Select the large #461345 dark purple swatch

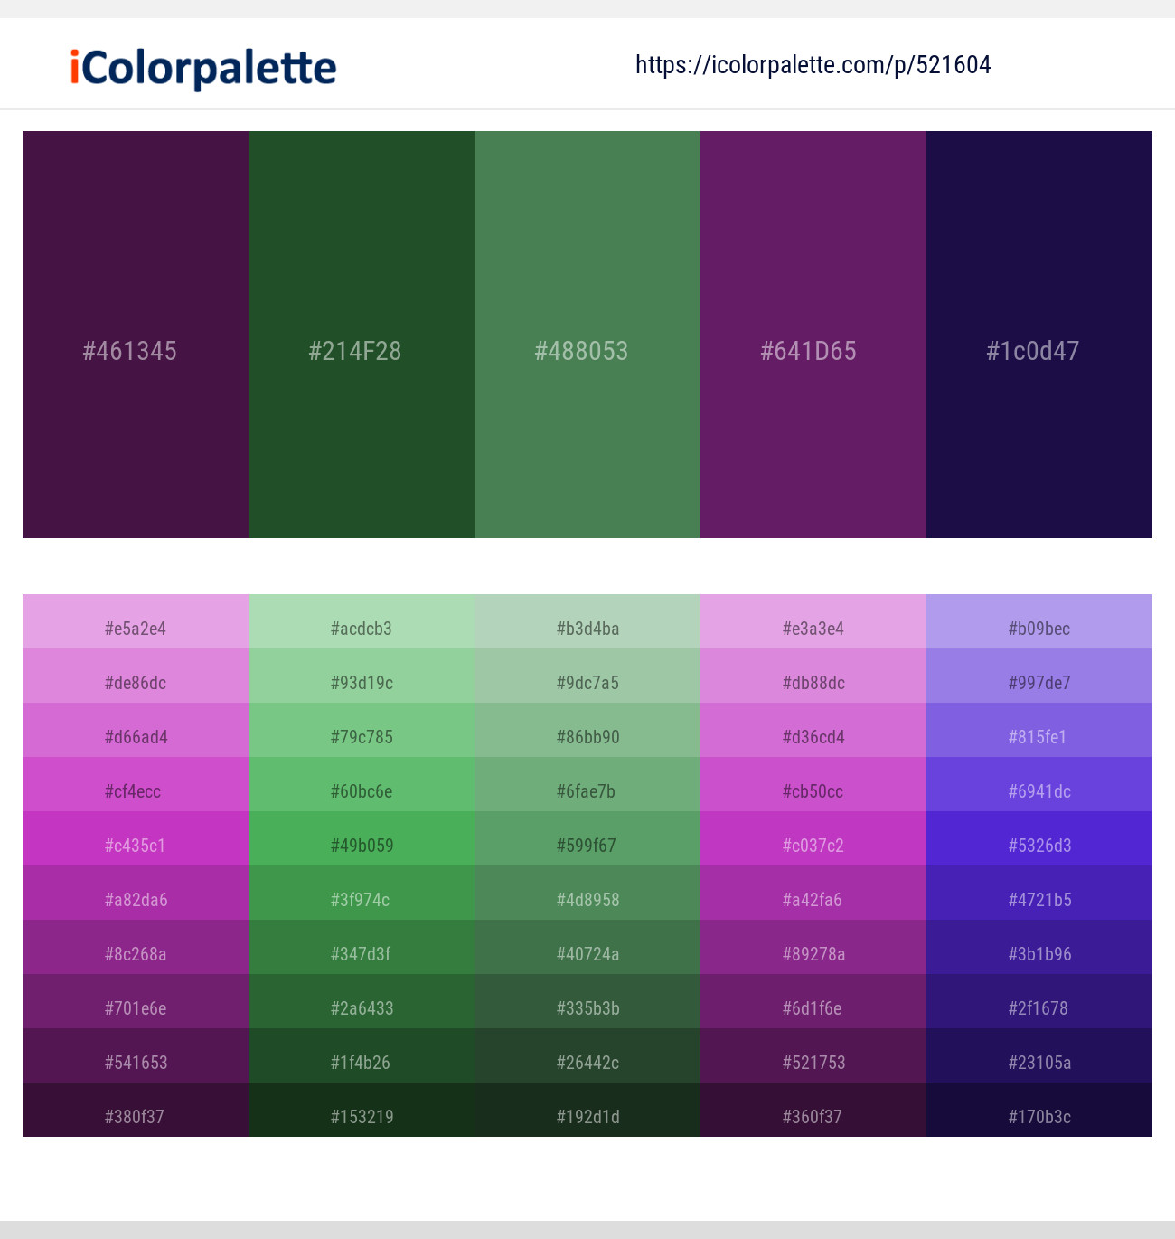(136, 335)
